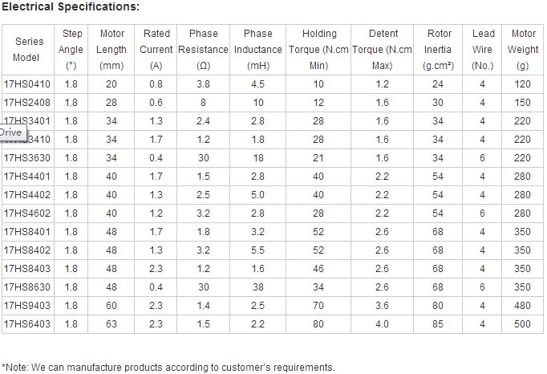
Task: Click the 17HS8403 model cell
Action: click(27, 269)
